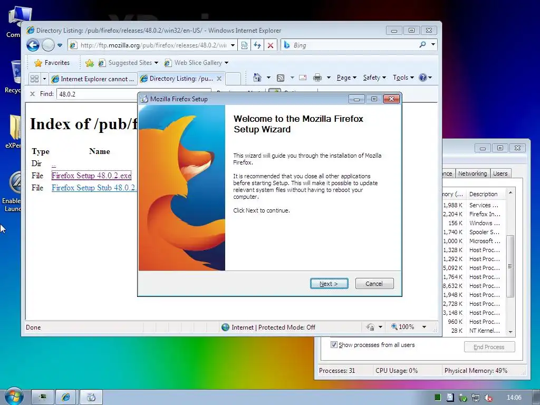Click the RSS Feeds icon
The image size is (540, 405).
tap(281, 78)
